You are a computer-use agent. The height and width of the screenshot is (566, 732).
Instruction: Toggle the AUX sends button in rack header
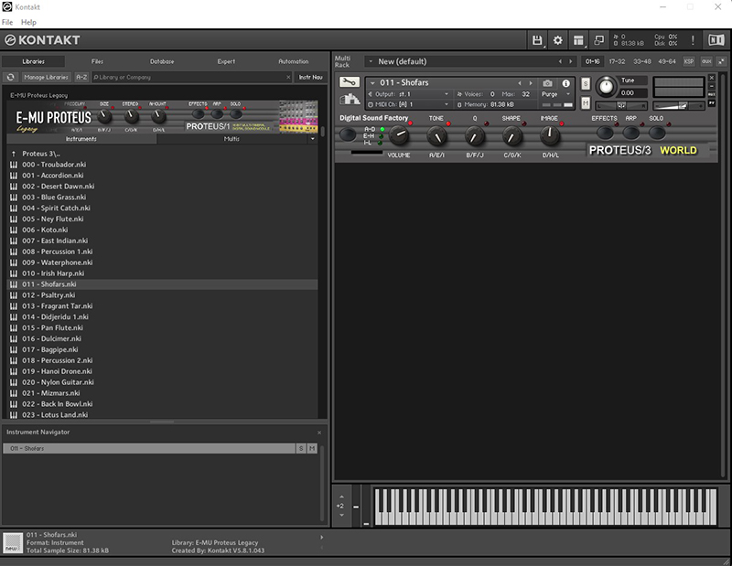[x=706, y=61]
